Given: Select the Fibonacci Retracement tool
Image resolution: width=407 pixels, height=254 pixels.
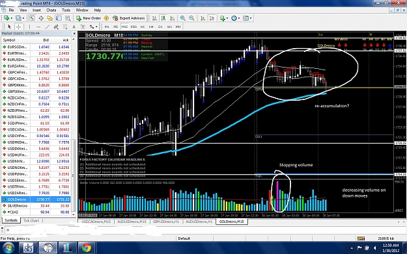Looking at the screenshot, I should coord(65,27).
